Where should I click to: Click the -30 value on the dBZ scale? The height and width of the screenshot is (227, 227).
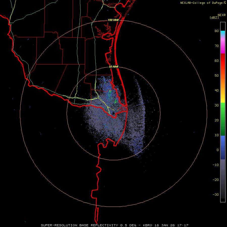216,194
